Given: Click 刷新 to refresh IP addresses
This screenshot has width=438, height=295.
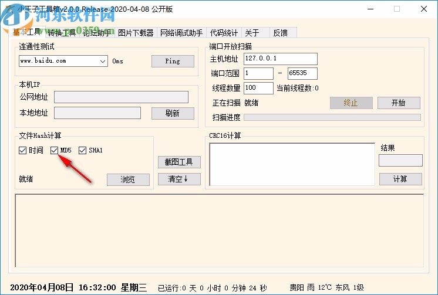Looking at the screenshot, I should [x=173, y=113].
